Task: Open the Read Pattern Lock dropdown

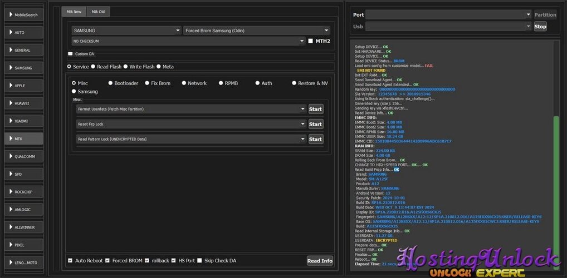Action: click(x=191, y=139)
